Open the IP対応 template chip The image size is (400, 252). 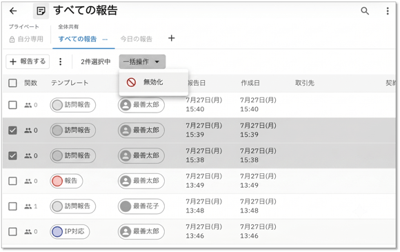click(x=70, y=231)
